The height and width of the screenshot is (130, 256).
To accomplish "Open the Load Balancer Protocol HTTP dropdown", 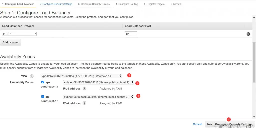I will click(x=19, y=34).
